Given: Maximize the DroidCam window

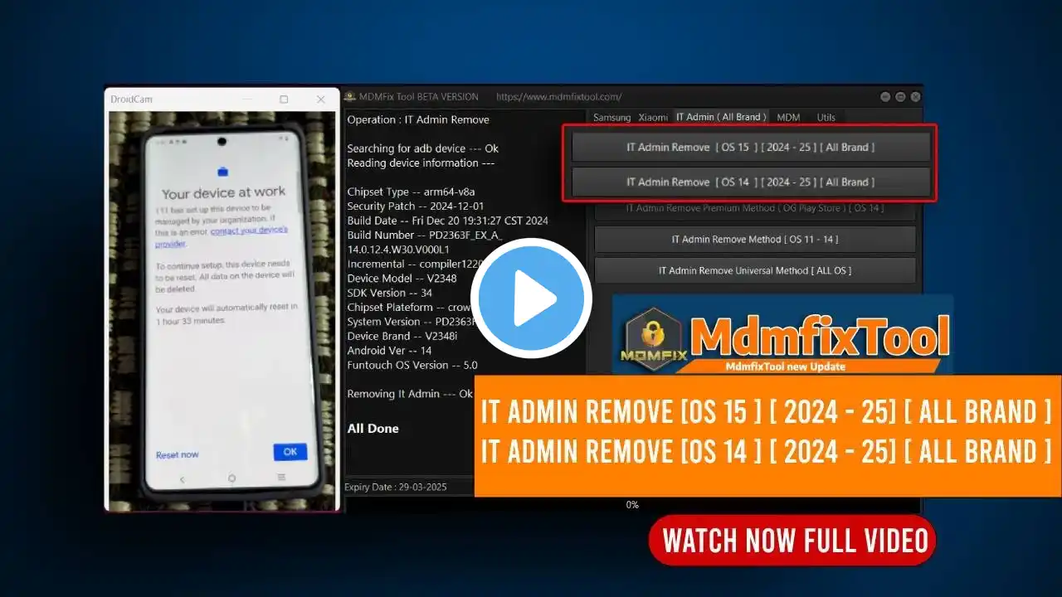Looking at the screenshot, I should click(x=284, y=99).
